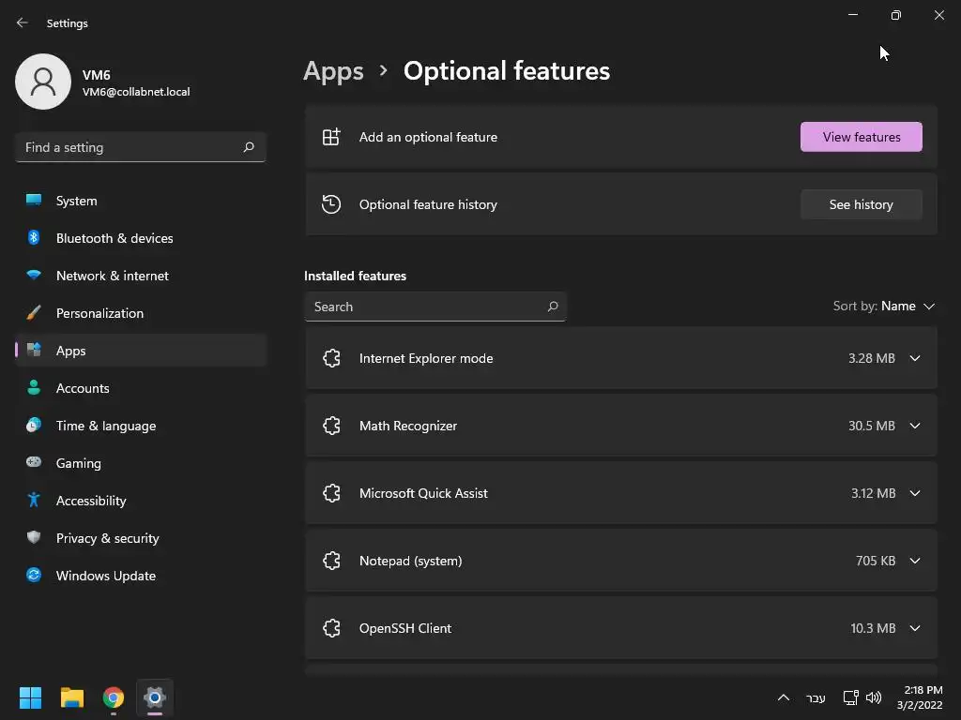Click the Privacy & security shield icon
The image size is (961, 720).
pos(34,538)
